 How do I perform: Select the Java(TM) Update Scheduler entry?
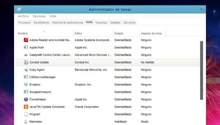tap(47, 107)
